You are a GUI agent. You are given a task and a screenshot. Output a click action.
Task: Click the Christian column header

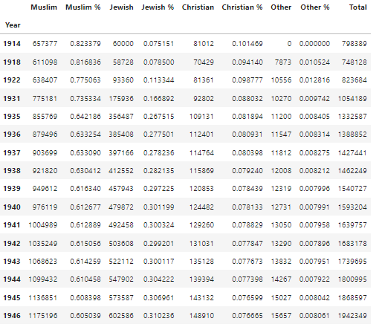(x=198, y=7)
